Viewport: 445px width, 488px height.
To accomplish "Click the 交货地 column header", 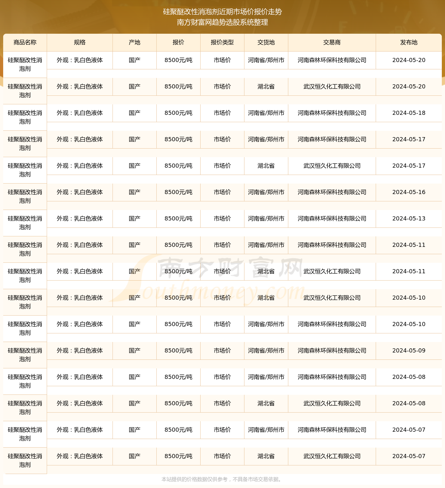I will tap(266, 42).
